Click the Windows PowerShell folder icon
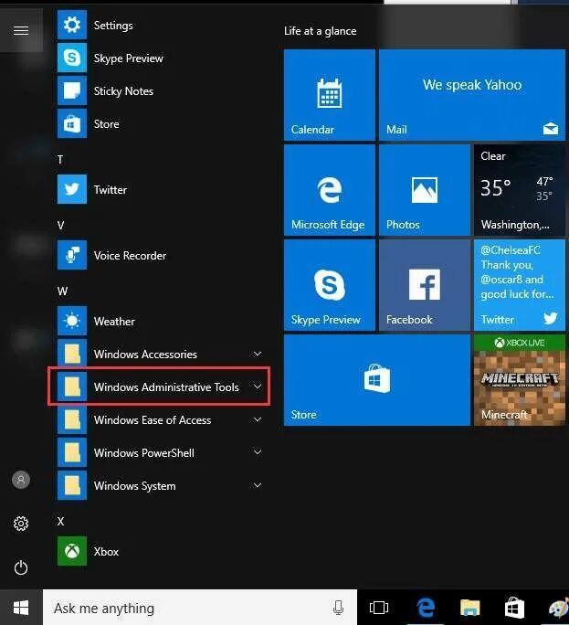The width and height of the screenshot is (569, 625). pyautogui.click(x=72, y=452)
